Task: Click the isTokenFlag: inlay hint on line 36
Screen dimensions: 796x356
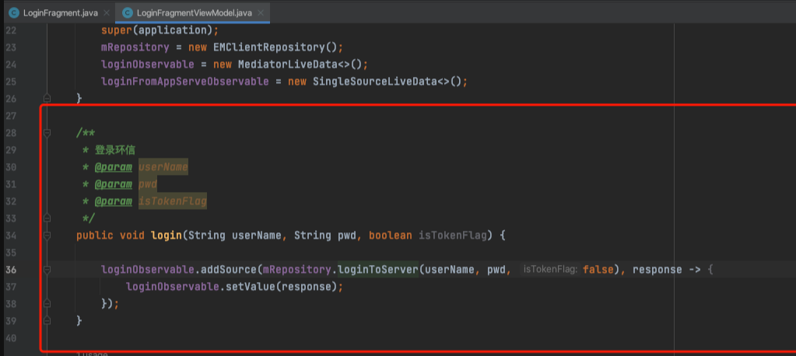Action: (x=550, y=270)
